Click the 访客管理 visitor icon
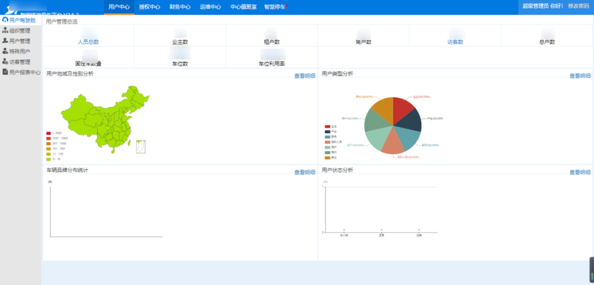The image size is (594, 285). 5,62
